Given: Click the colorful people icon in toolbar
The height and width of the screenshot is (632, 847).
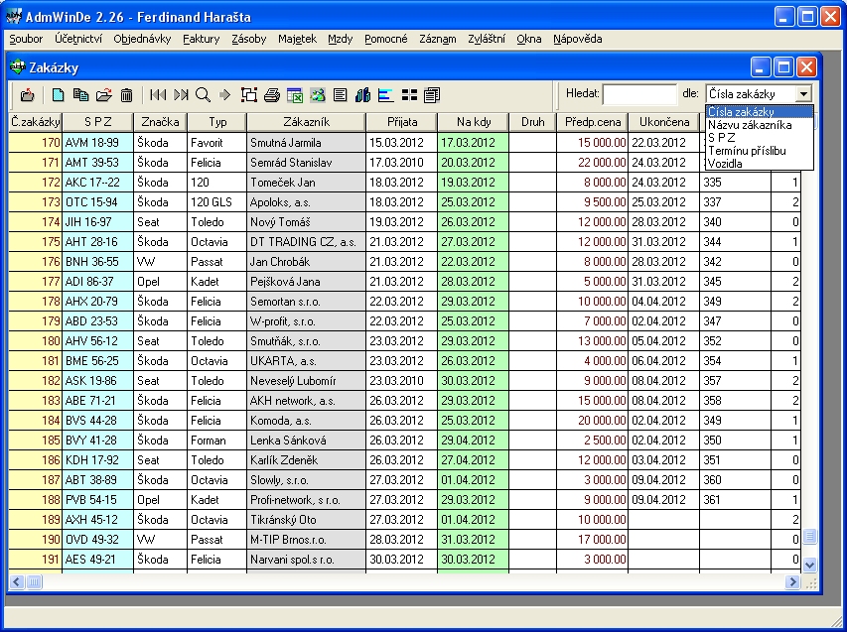Looking at the screenshot, I should pyautogui.click(x=318, y=95).
